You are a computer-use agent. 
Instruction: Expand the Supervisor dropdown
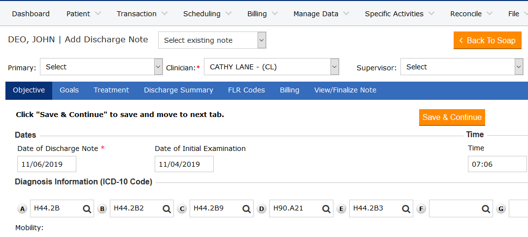click(x=462, y=67)
